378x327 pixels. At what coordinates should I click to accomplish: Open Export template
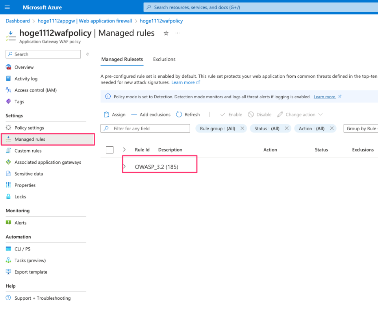31,272
